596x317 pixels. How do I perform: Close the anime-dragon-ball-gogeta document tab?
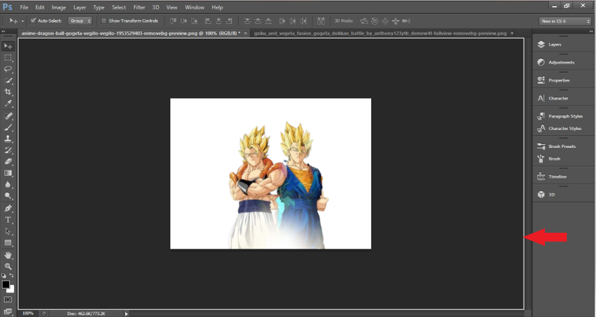[x=245, y=33]
